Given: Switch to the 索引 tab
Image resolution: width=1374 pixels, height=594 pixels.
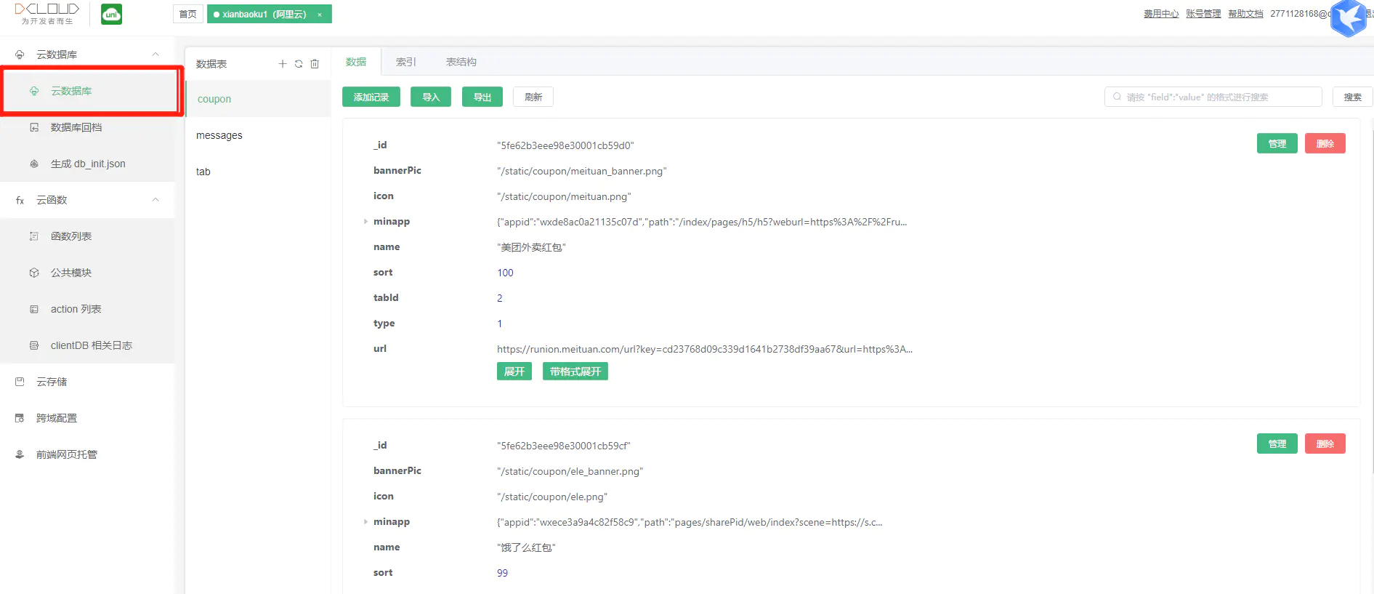Looking at the screenshot, I should coord(405,62).
